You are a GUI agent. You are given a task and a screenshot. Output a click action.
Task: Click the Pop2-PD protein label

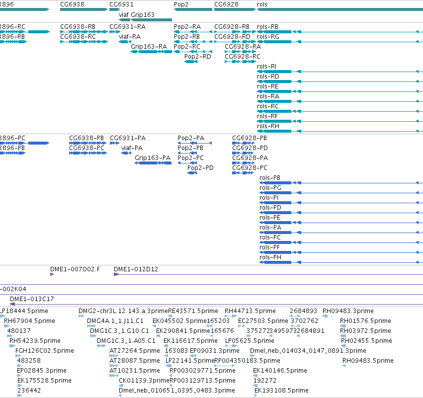(200, 168)
